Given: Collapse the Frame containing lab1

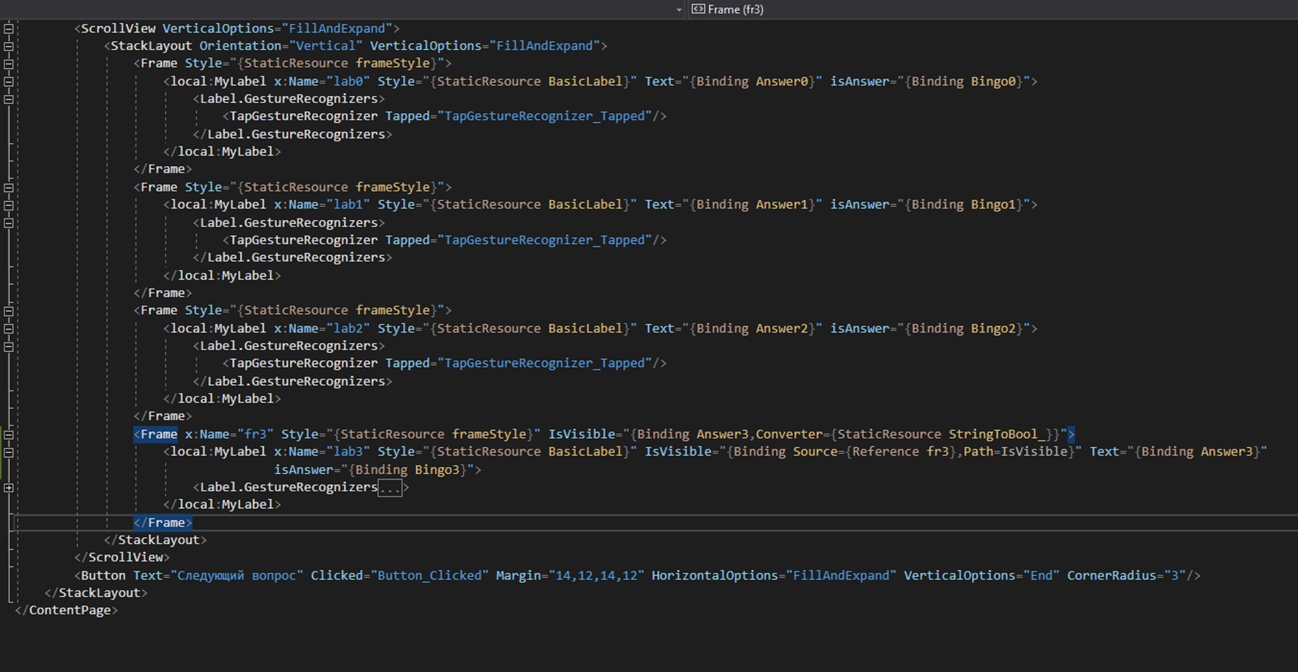Looking at the screenshot, I should tap(9, 188).
